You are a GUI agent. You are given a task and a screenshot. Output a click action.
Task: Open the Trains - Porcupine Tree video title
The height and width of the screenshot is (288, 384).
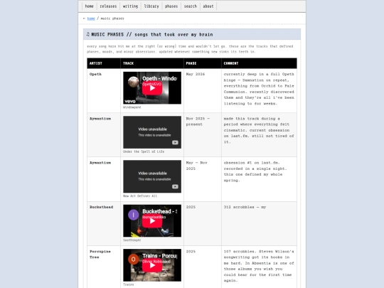160,256
